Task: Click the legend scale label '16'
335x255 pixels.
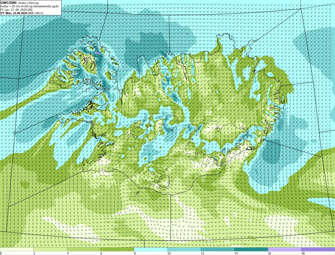Action: [270, 253]
